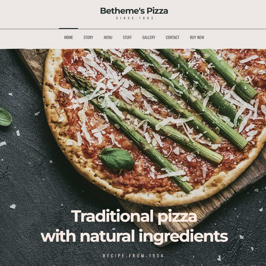Screen dimensions: 266x266
Task: Click the Buy Now link
Action: (x=197, y=37)
